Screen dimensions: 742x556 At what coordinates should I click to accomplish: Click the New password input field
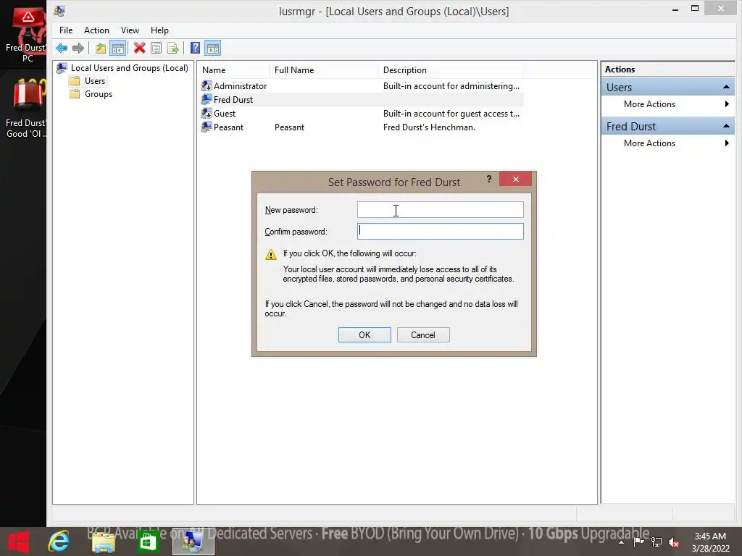pos(440,210)
